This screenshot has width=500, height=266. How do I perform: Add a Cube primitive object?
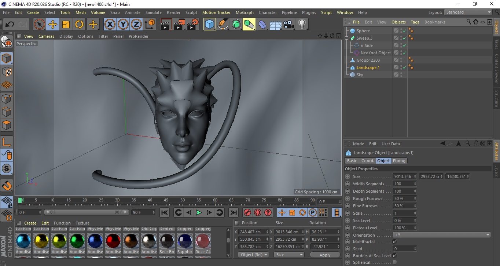(209, 25)
